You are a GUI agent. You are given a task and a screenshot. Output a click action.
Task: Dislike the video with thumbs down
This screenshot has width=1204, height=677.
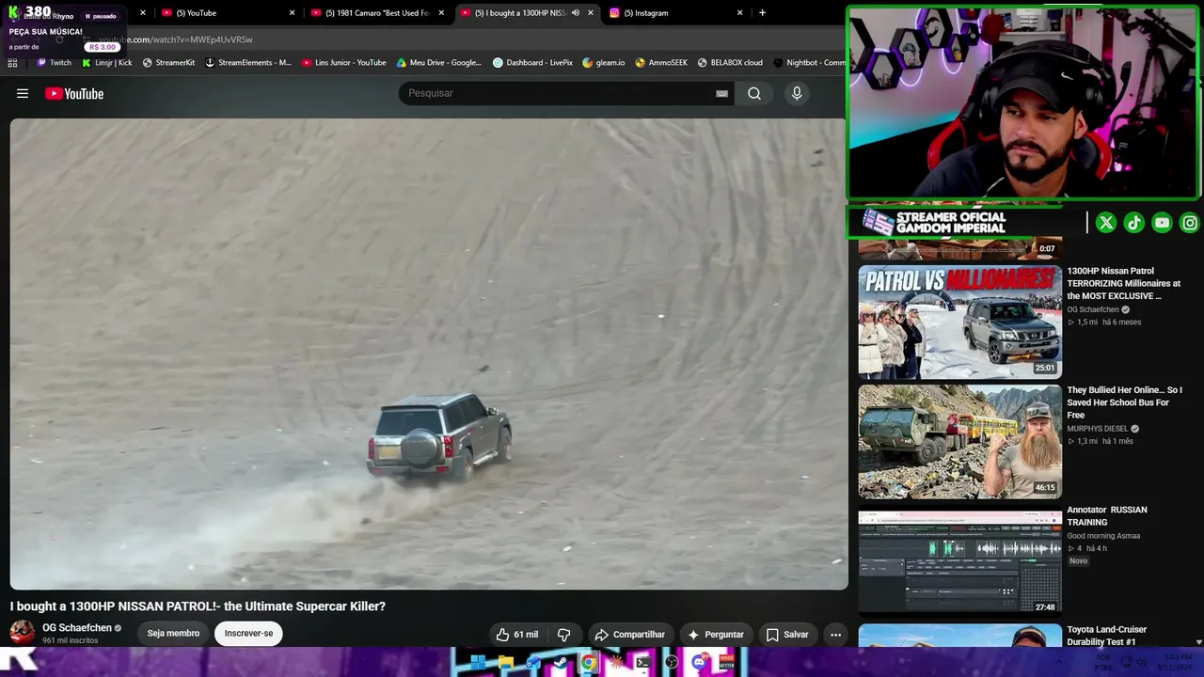(x=563, y=635)
